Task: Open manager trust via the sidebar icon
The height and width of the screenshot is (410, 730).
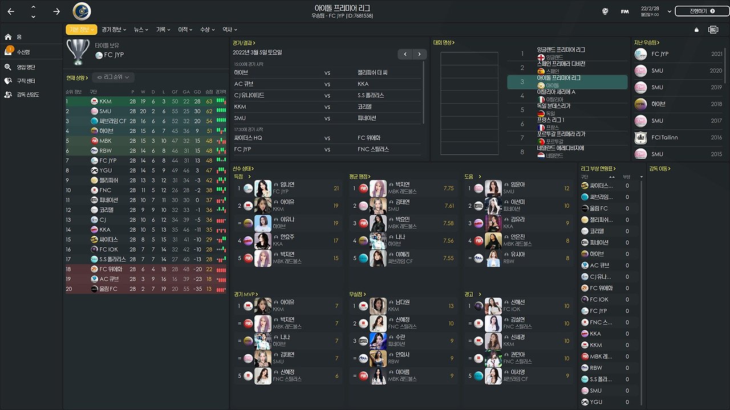Action: click(7, 96)
